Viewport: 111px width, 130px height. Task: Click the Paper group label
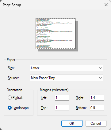point(11,60)
